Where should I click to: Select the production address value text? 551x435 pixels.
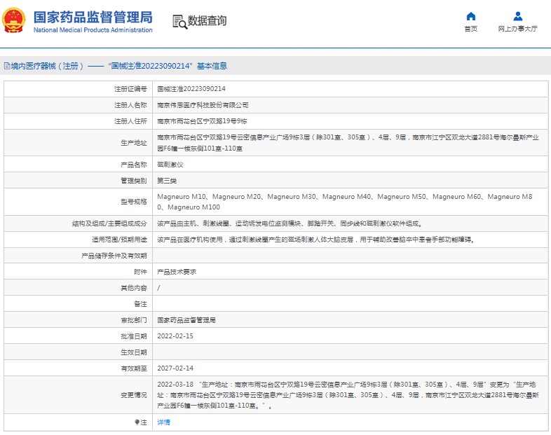click(348, 142)
